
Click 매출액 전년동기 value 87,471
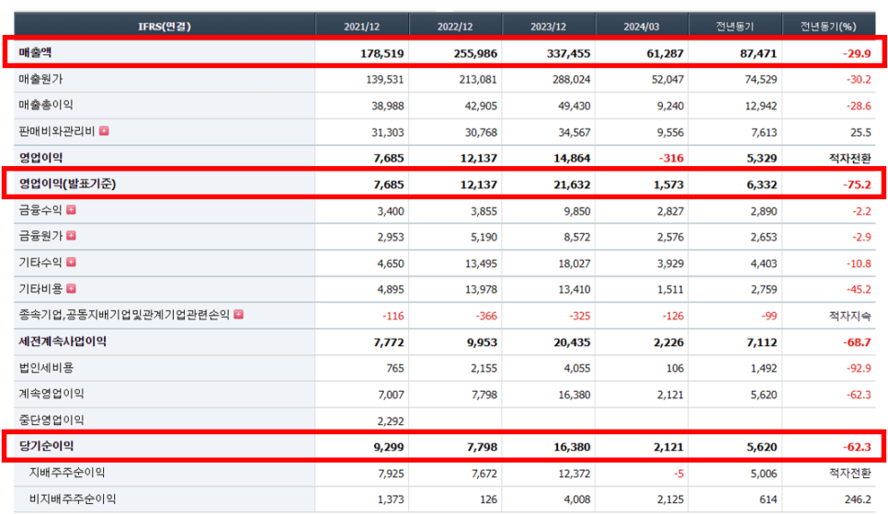(x=759, y=54)
